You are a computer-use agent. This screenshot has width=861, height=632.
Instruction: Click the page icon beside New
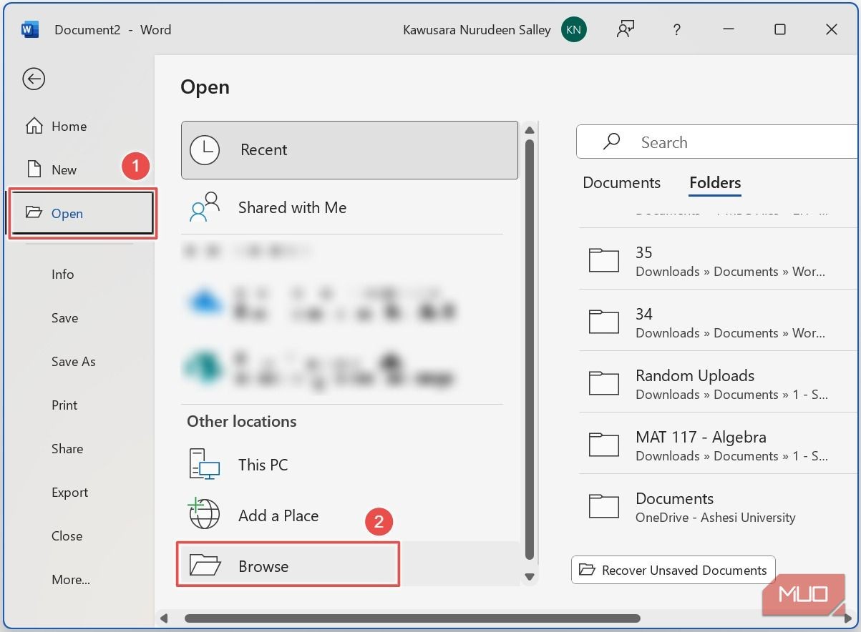click(34, 169)
